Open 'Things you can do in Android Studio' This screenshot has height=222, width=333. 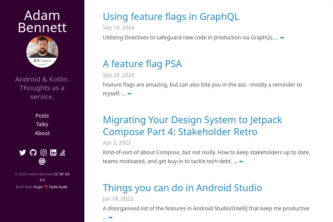(x=182, y=188)
